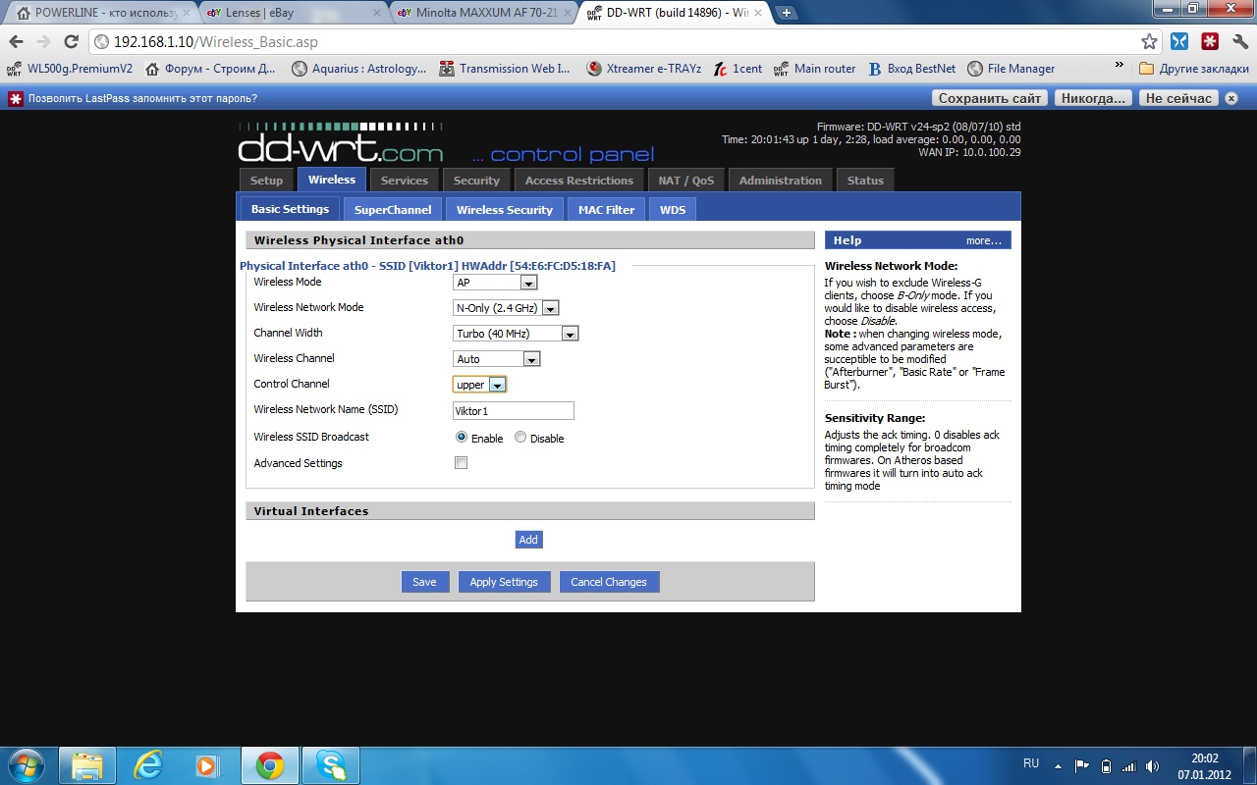Click the Apply Settings button

[504, 582]
